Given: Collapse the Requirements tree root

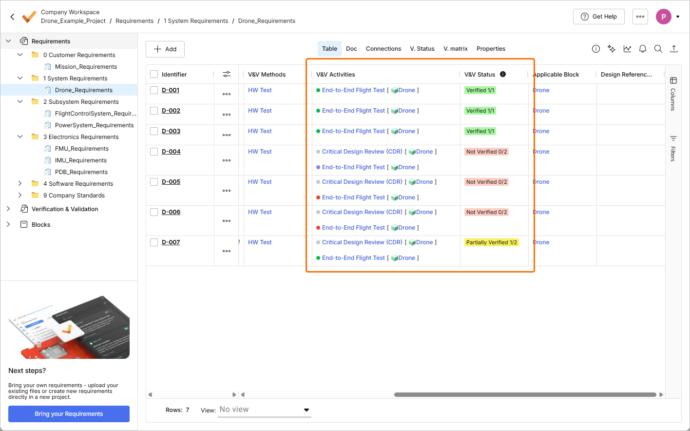Looking at the screenshot, I should tap(8, 41).
